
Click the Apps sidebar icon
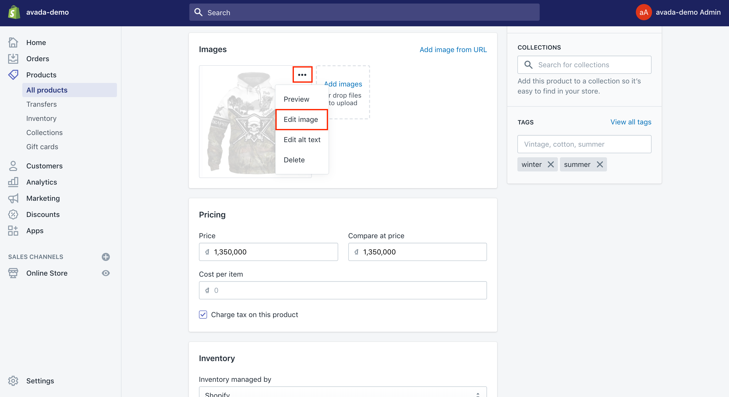(x=13, y=230)
